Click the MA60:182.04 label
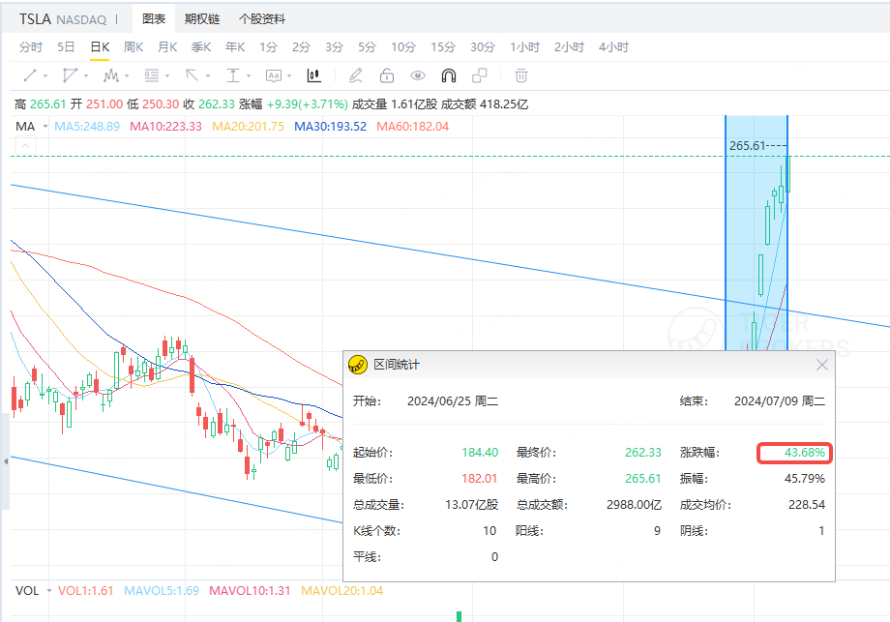 pyautogui.click(x=413, y=126)
